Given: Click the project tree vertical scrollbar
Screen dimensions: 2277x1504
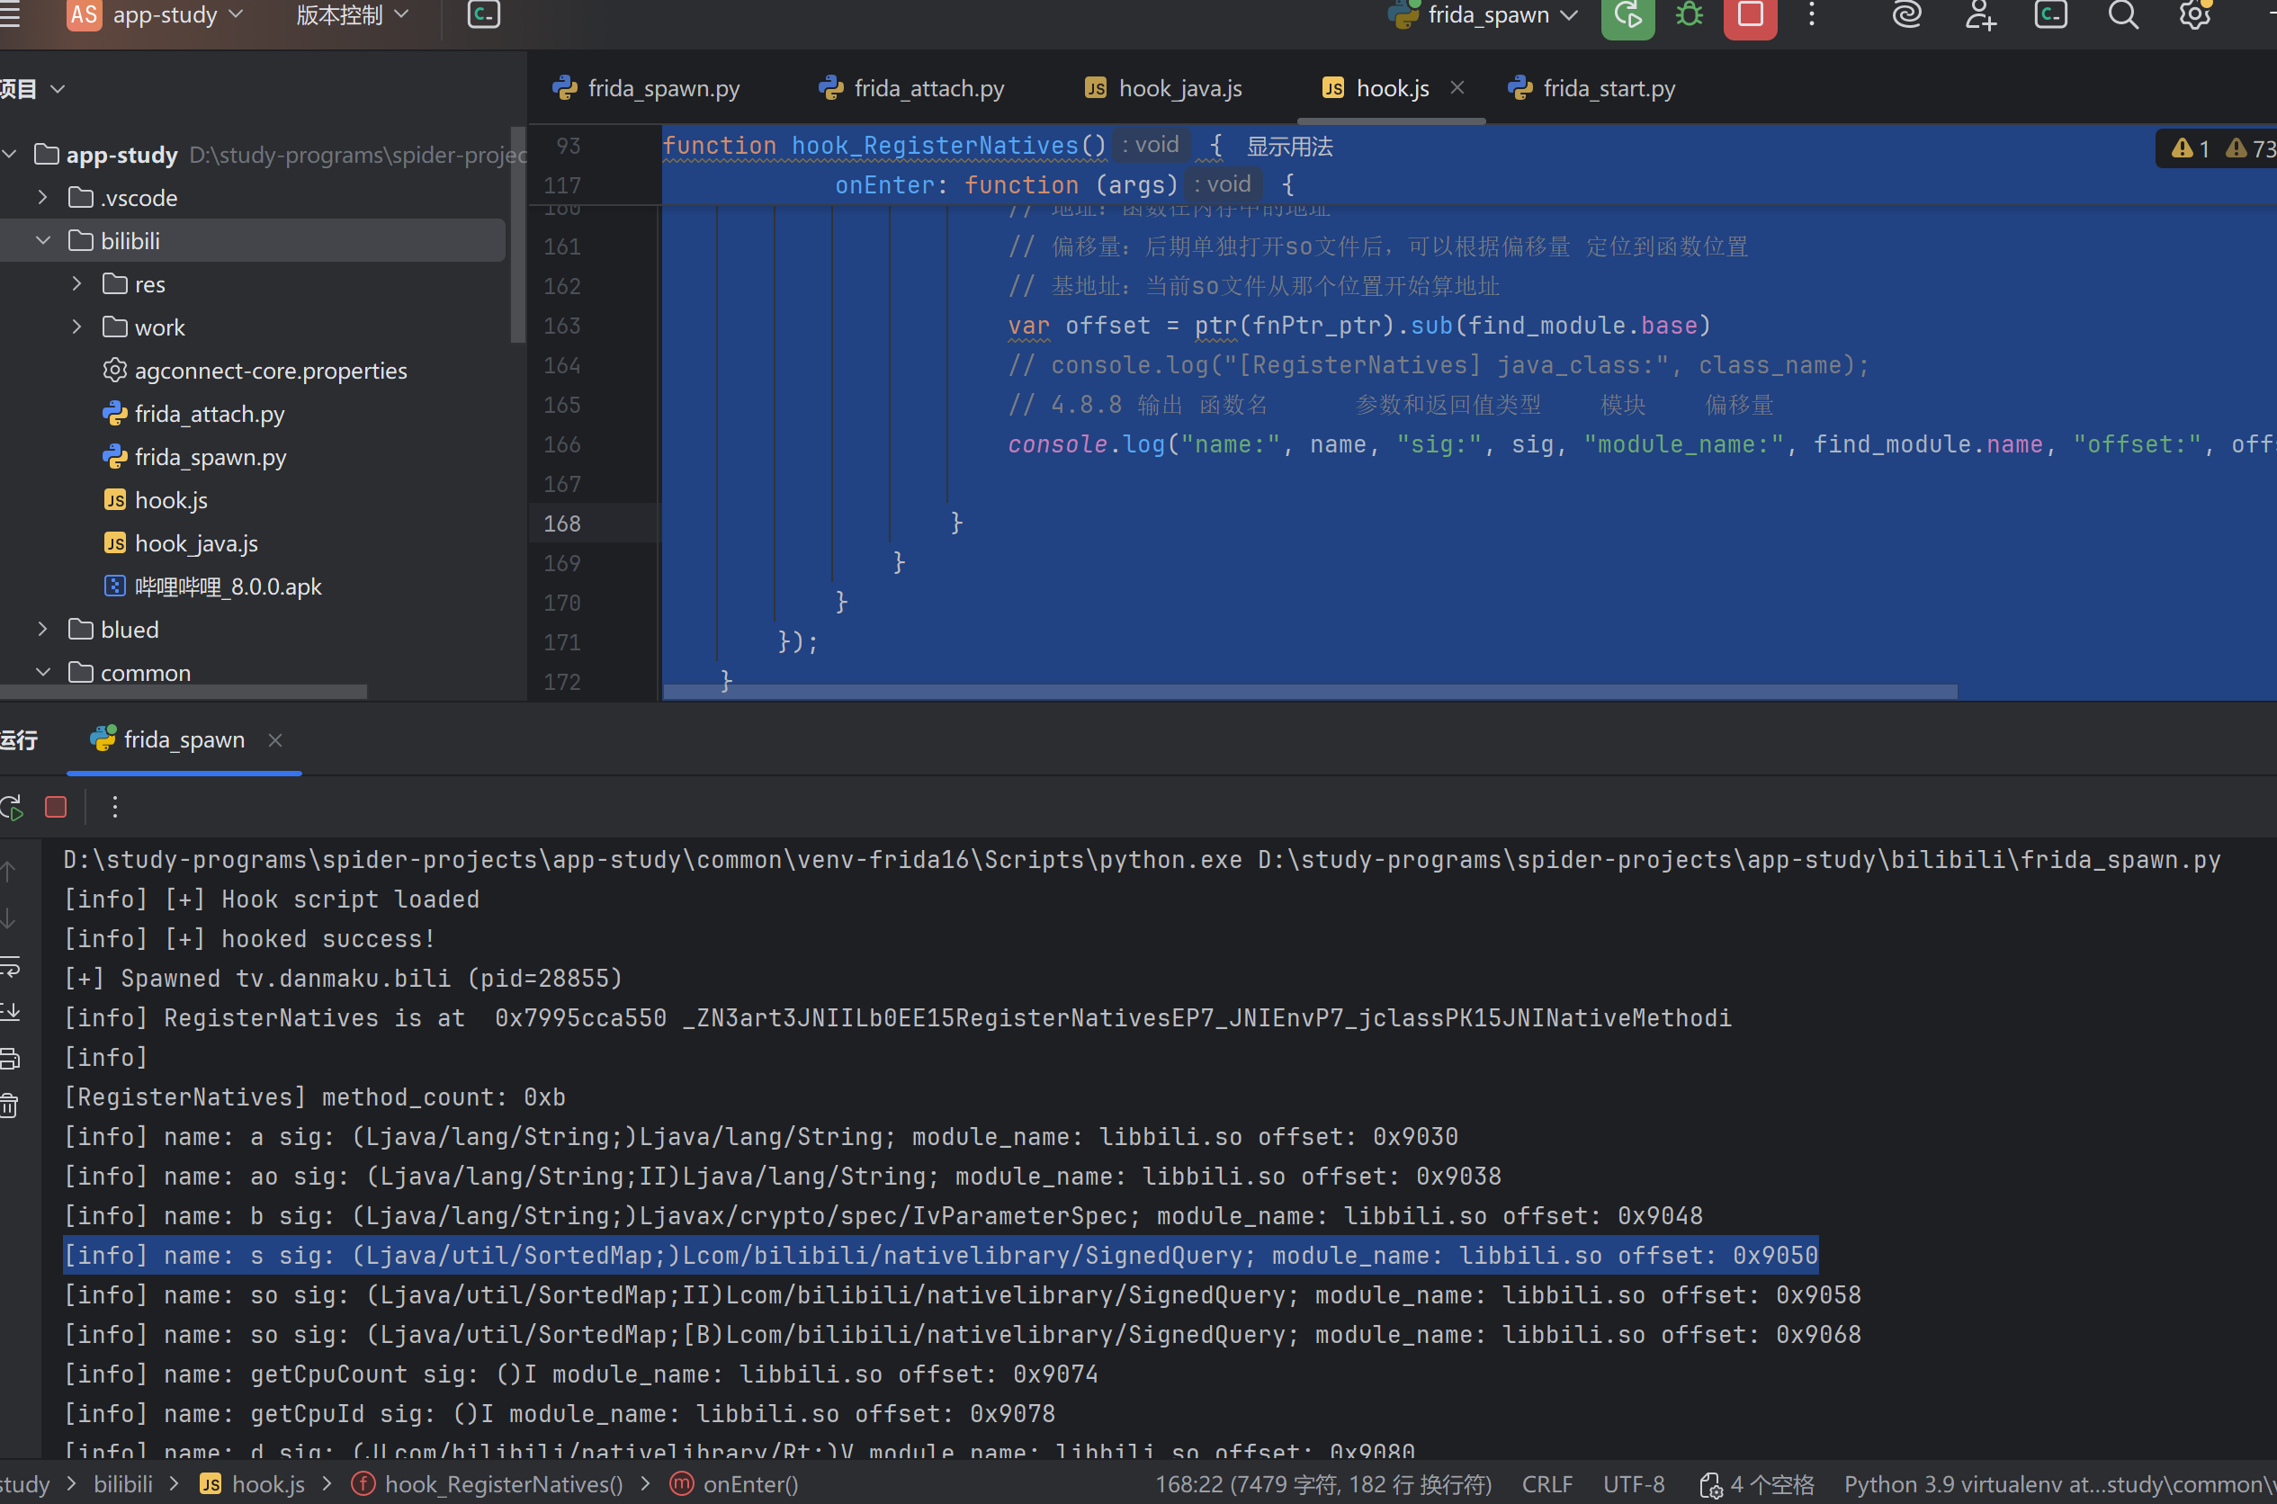Looking at the screenshot, I should pyautogui.click(x=518, y=235).
